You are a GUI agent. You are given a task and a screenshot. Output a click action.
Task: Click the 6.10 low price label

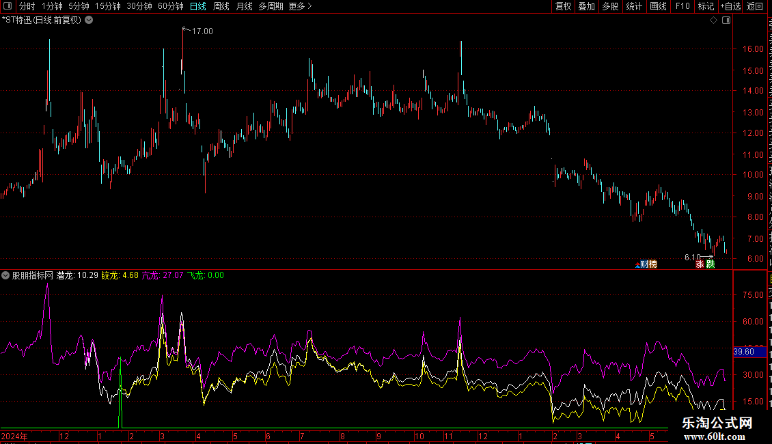tap(692, 258)
